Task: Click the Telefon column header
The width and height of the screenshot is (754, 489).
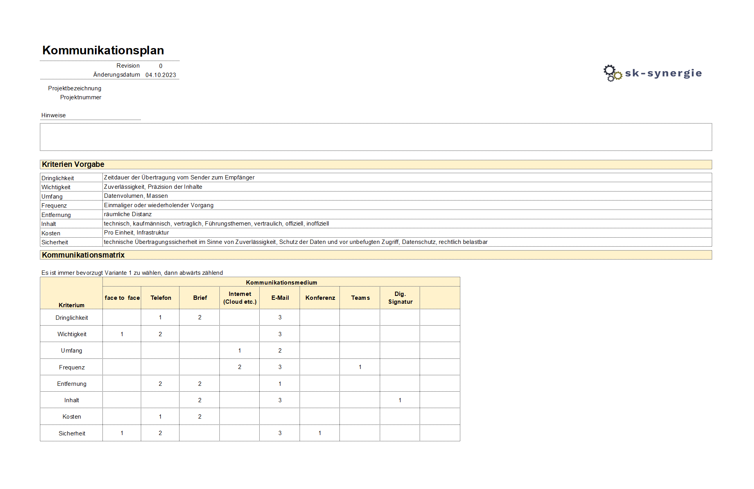Action: 161,298
